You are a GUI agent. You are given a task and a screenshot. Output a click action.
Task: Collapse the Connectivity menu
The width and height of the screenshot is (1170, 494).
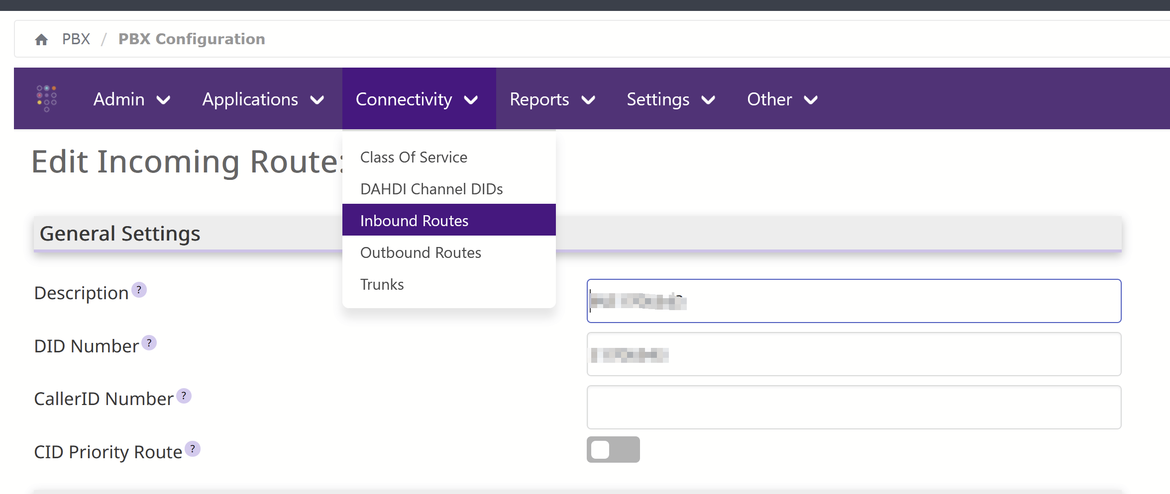[419, 99]
